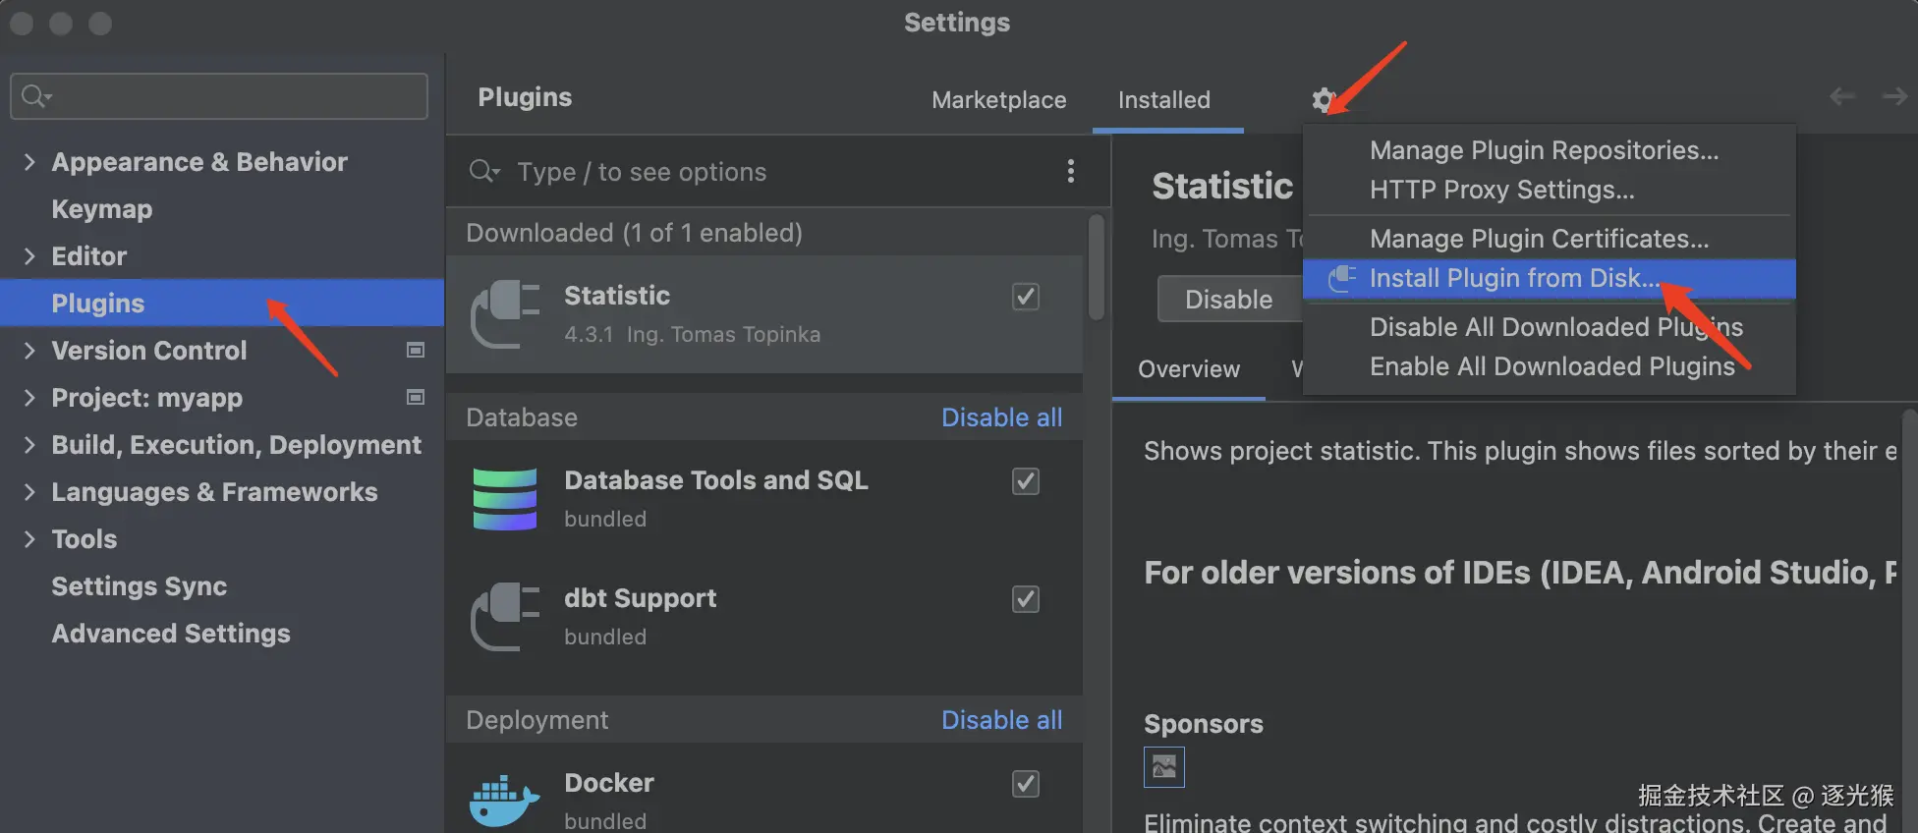The width and height of the screenshot is (1918, 833).
Task: Click the settings search magnifier icon
Action: tap(36, 95)
